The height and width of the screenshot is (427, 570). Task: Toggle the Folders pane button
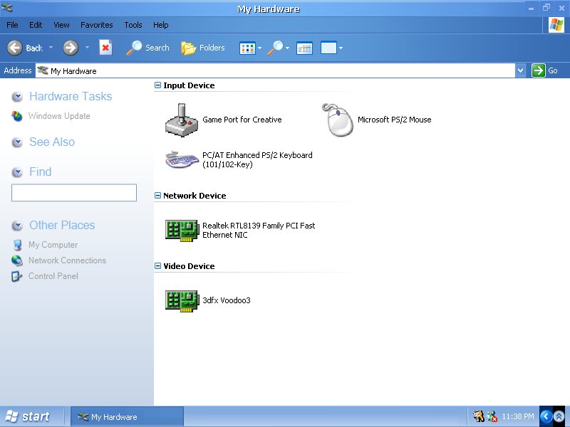pyautogui.click(x=203, y=48)
